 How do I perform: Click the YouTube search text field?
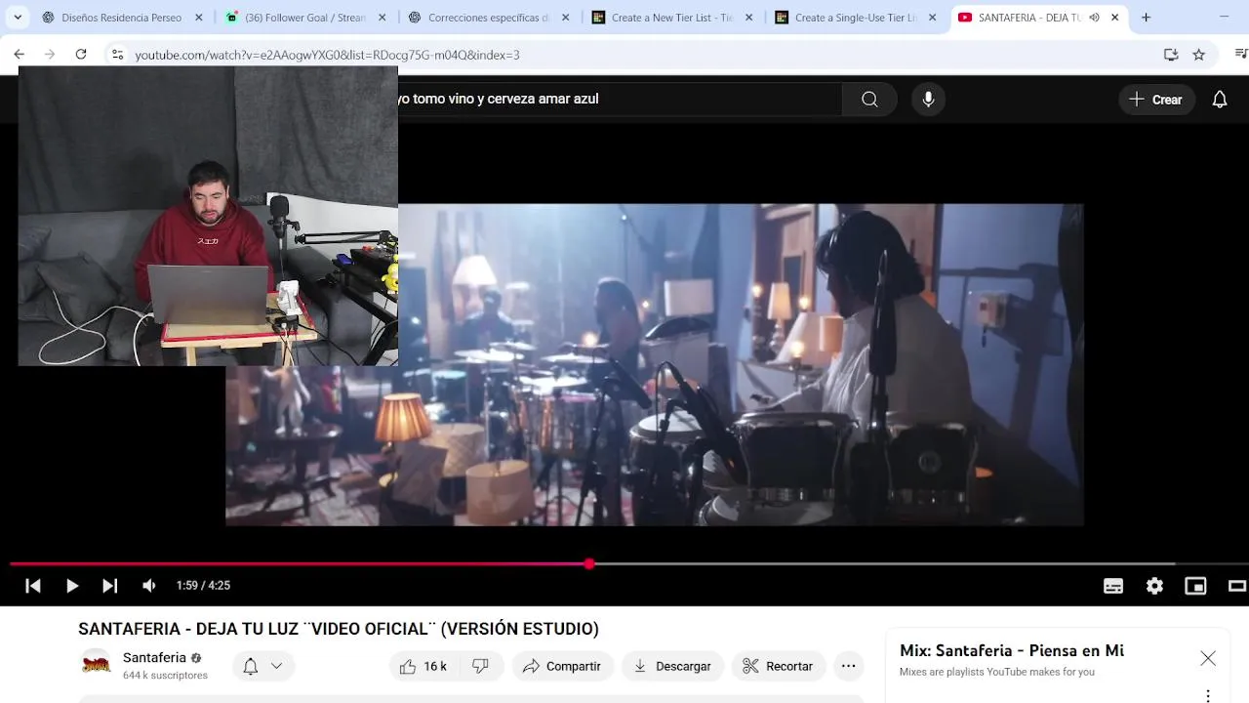click(x=620, y=99)
